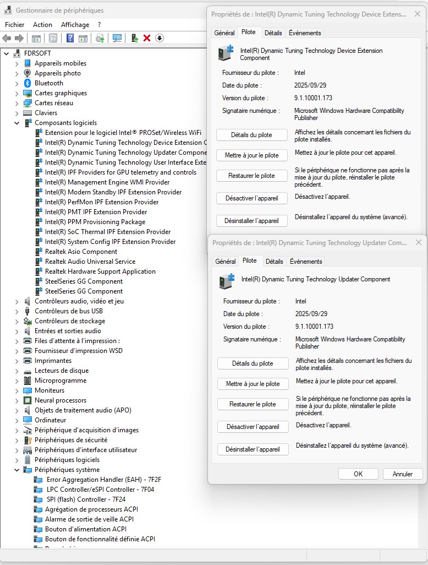Click the Bluetooth category icon
This screenshot has width=428, height=565.
(x=28, y=83)
